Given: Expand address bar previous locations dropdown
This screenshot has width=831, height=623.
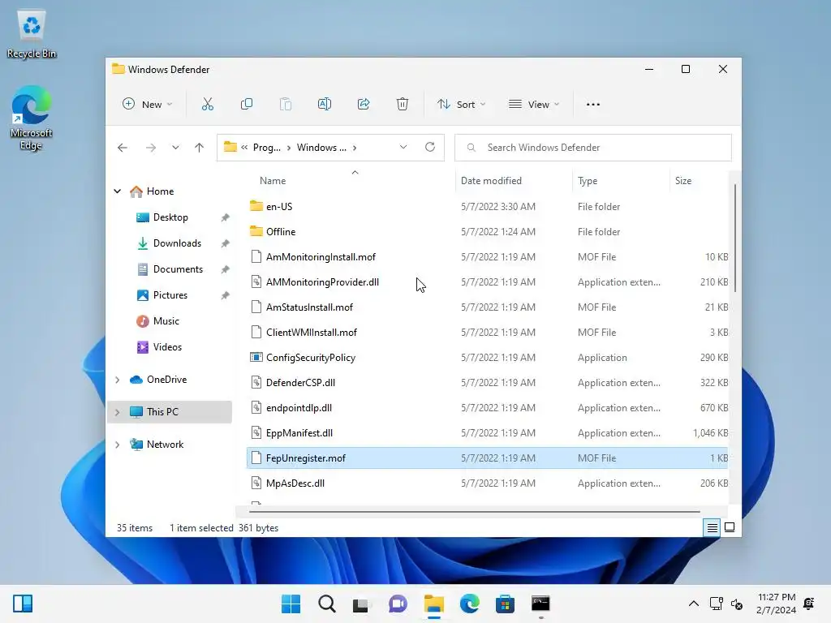Looking at the screenshot, I should point(403,148).
